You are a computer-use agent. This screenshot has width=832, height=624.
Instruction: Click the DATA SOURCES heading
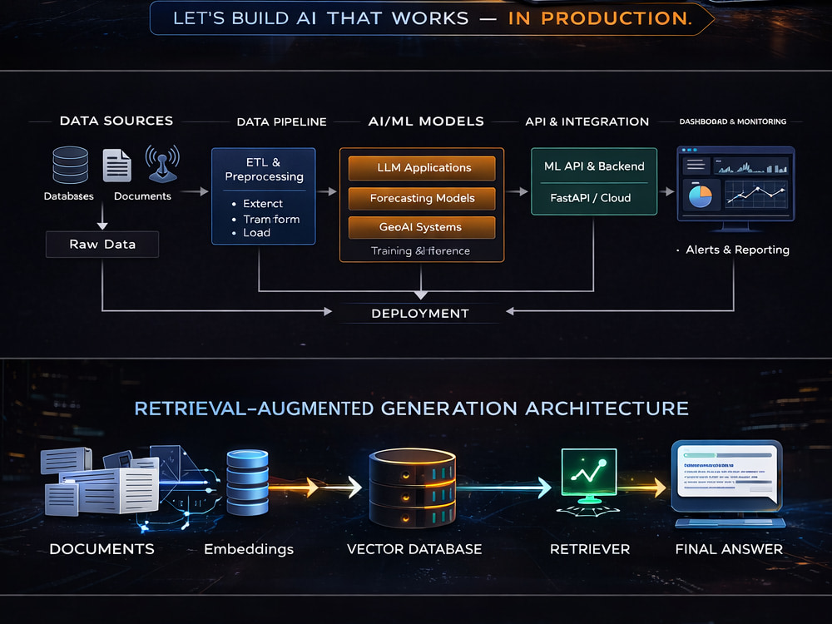click(x=116, y=121)
